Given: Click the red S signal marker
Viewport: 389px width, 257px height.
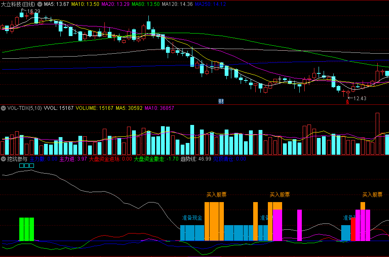Looking at the screenshot, I should tap(348, 102).
